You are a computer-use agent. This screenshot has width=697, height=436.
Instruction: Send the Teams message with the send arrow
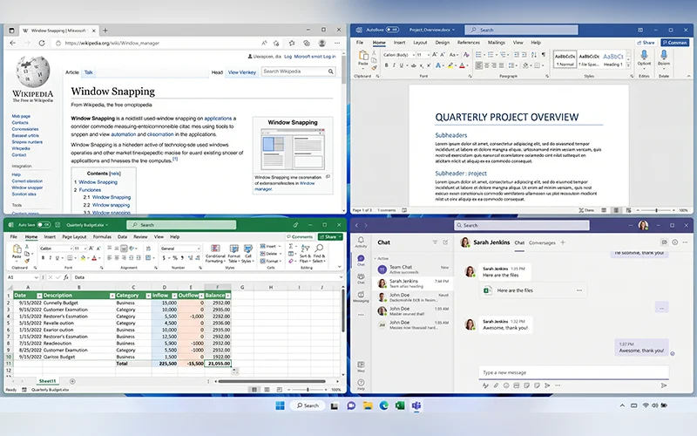664,385
